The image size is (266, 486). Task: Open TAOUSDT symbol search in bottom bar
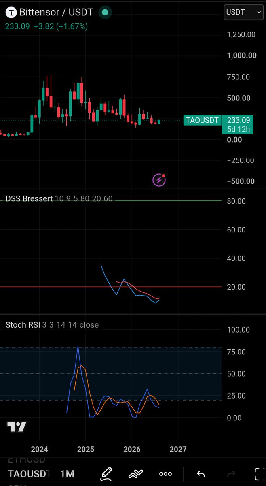pos(28,474)
